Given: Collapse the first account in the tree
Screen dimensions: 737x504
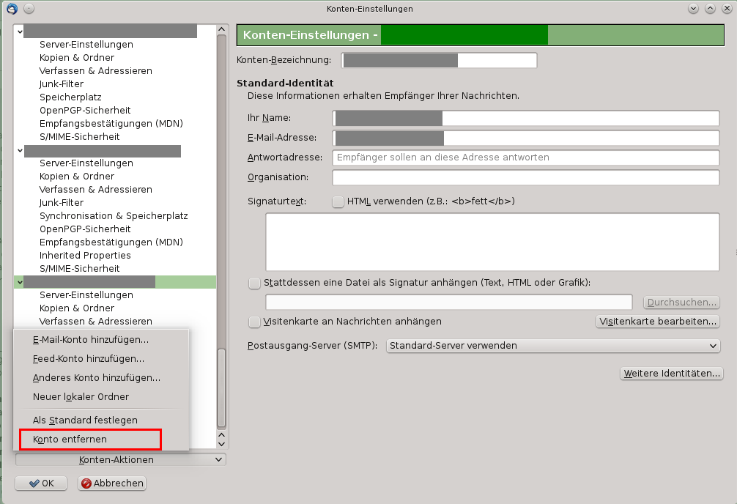Looking at the screenshot, I should click(x=20, y=31).
